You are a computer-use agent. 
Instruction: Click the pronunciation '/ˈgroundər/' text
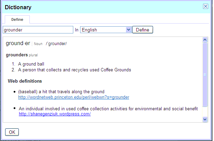(56, 44)
